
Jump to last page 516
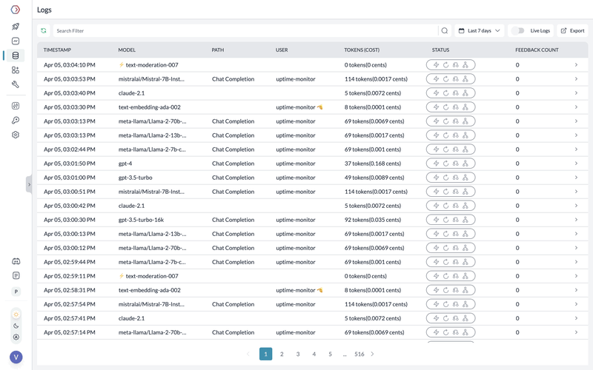point(360,354)
